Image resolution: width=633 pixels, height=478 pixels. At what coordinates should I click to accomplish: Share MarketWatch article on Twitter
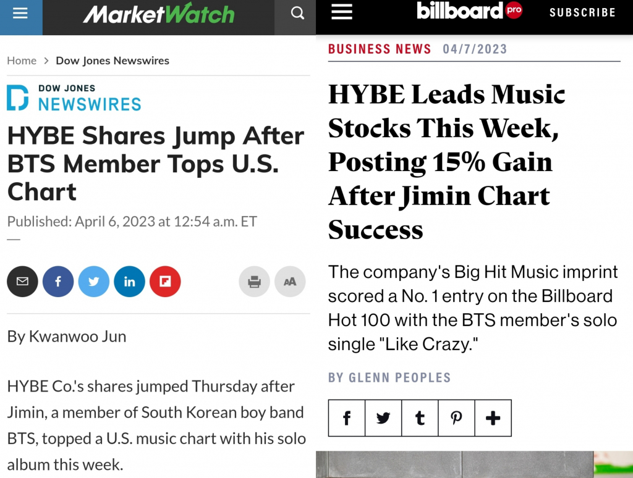(94, 282)
